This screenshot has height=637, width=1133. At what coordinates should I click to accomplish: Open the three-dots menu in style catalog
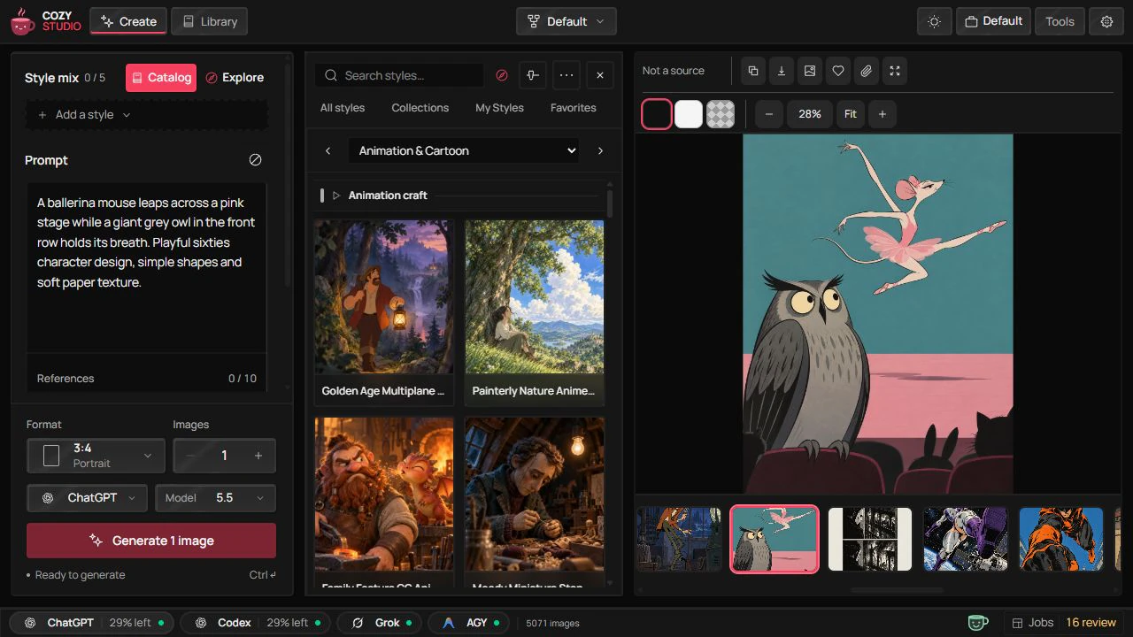566,75
